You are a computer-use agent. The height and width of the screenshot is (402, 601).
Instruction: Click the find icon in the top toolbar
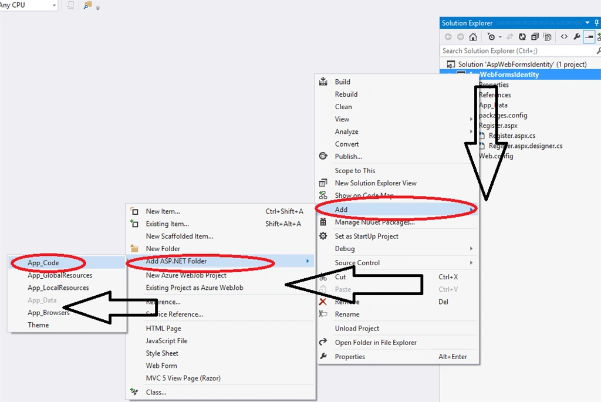coord(88,5)
